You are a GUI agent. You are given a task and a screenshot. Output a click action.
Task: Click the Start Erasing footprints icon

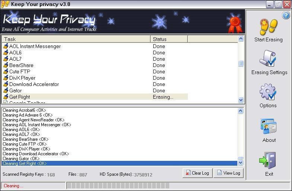269,27
